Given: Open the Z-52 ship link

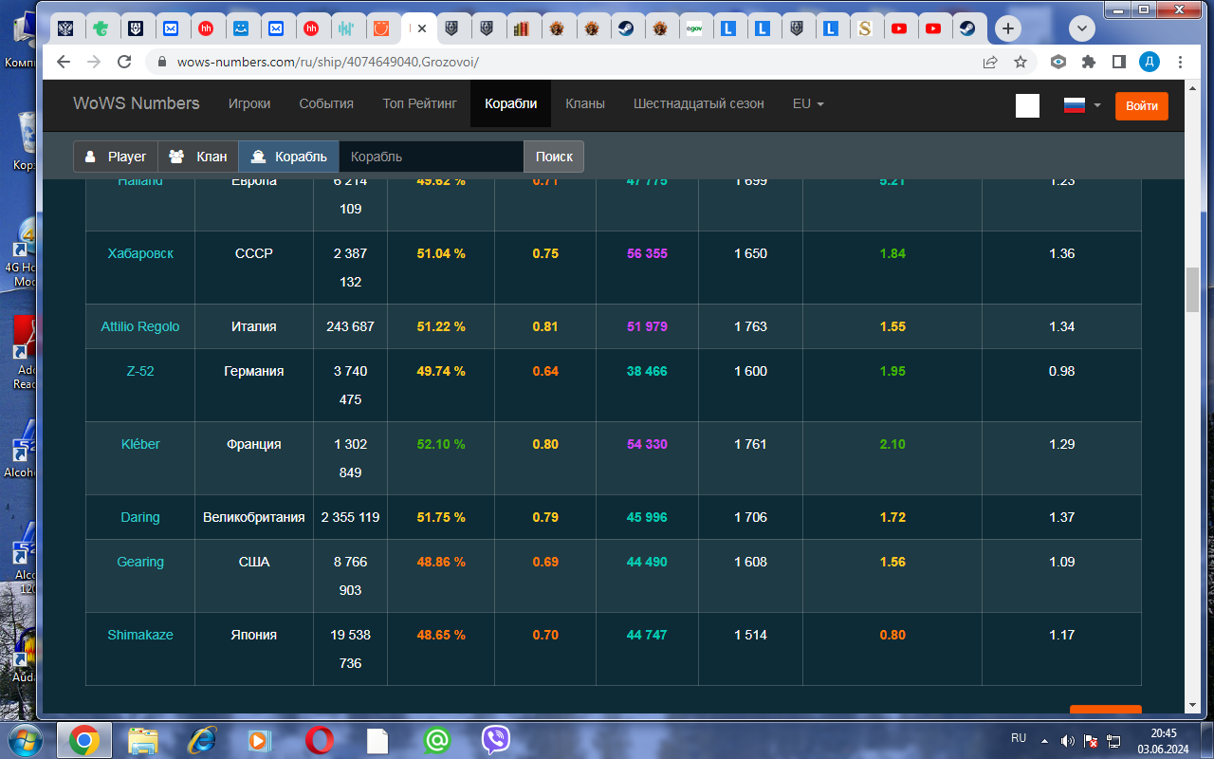Looking at the screenshot, I should pos(140,371).
